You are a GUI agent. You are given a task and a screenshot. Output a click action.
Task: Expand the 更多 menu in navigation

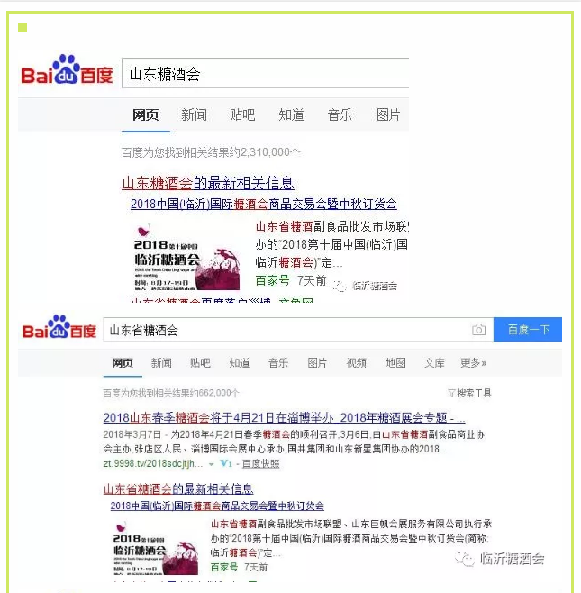click(x=473, y=363)
